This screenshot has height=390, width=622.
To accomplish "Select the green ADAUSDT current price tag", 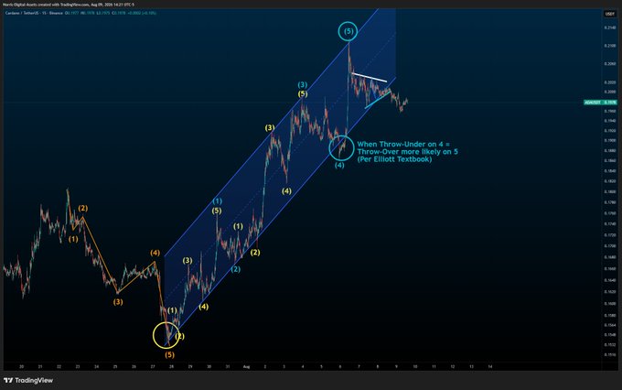I will tap(600, 103).
